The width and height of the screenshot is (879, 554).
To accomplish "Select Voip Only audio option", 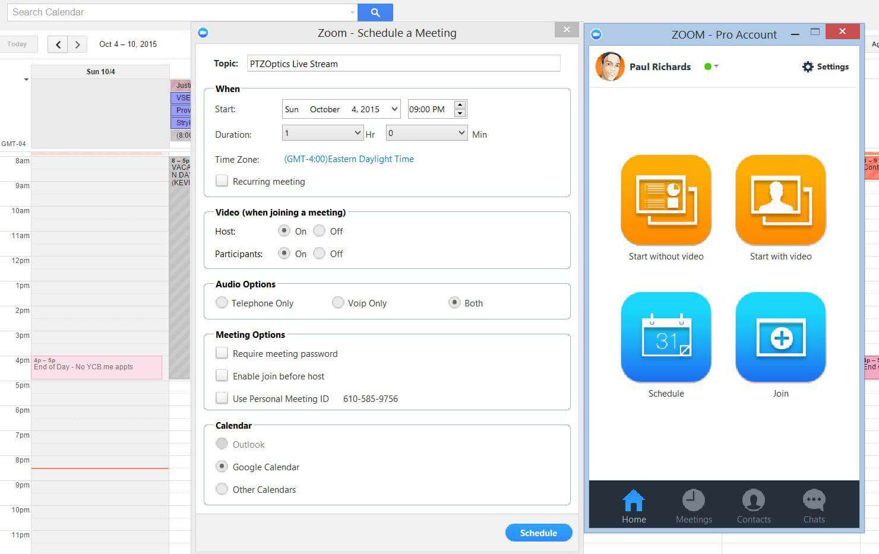I will [338, 302].
